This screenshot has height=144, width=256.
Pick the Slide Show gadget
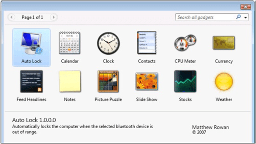(147, 81)
